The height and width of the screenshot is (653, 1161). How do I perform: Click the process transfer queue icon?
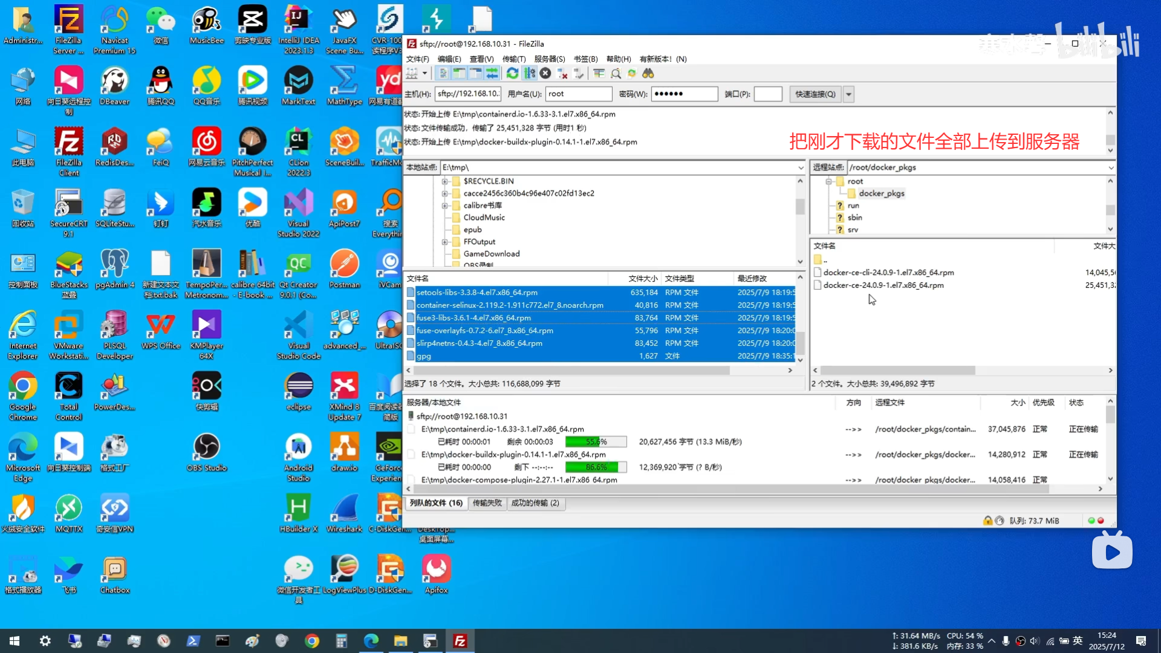[x=529, y=73]
